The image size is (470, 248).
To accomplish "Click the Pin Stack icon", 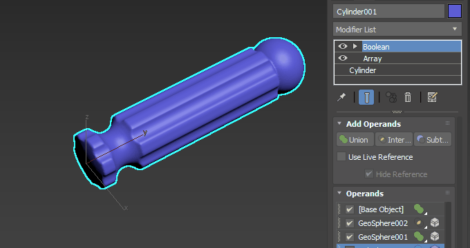I will coord(341,97).
